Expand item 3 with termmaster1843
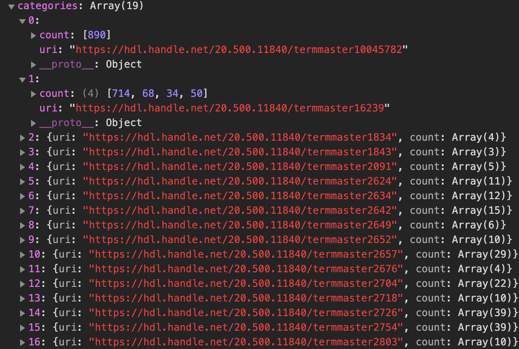 (22, 152)
